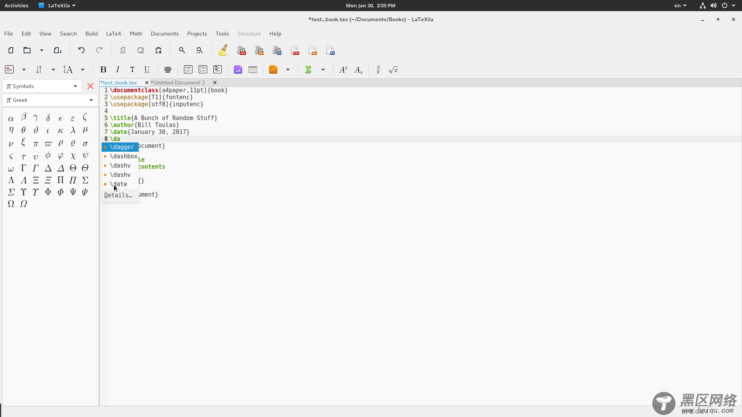Viewport: 742px width, 417px height.
Task: Cut the selected text
Action: pos(123,50)
